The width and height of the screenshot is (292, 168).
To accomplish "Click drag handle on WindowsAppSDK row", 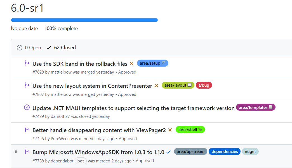I will coord(16,152).
